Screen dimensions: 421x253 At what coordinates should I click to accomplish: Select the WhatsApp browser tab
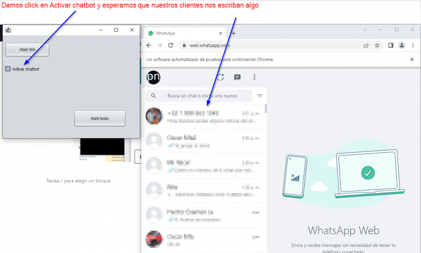point(185,33)
